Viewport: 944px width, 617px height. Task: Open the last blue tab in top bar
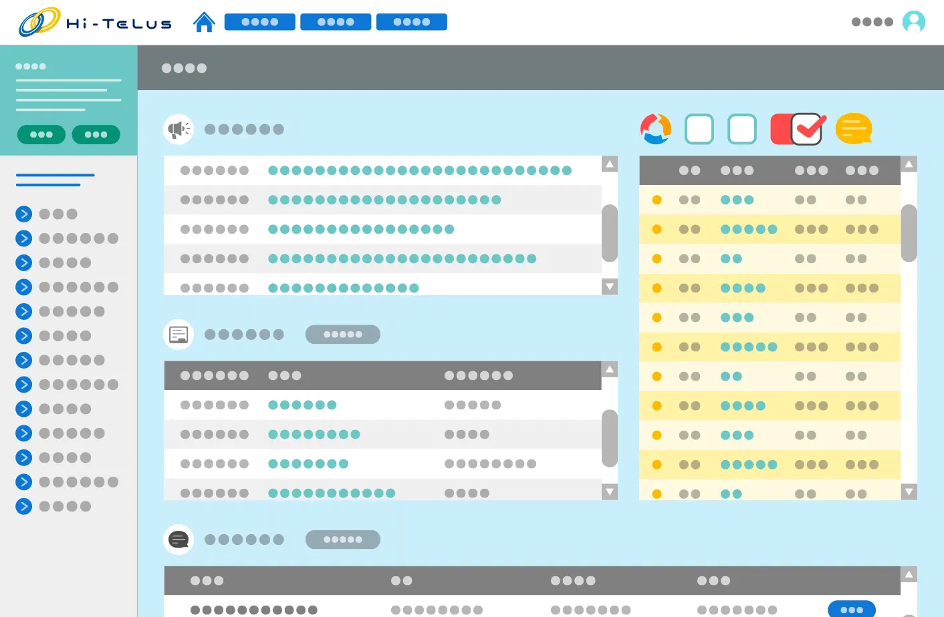click(412, 22)
